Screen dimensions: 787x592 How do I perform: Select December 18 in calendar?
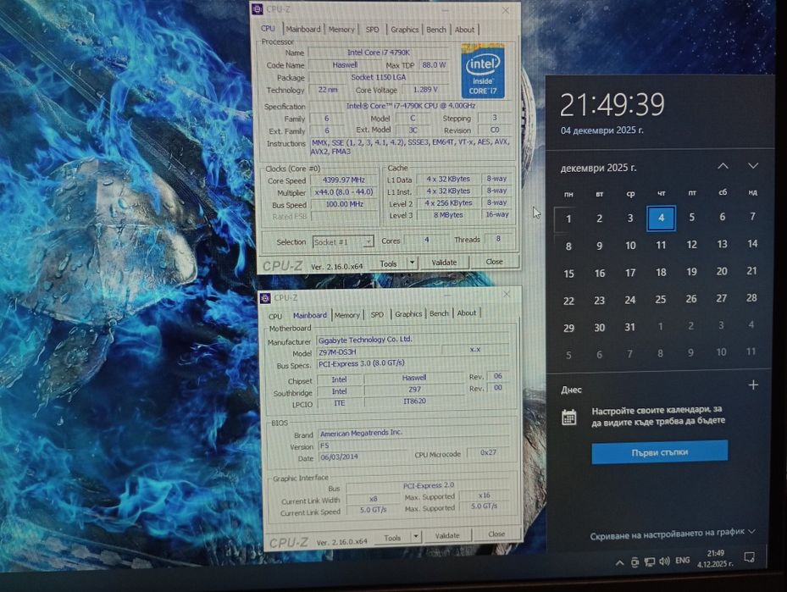(x=661, y=272)
